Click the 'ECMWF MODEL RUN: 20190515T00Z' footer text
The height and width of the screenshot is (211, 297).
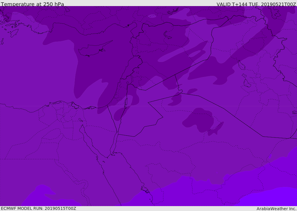(x=39, y=208)
